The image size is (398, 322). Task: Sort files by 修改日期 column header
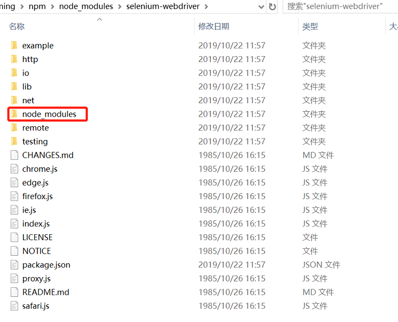click(213, 26)
